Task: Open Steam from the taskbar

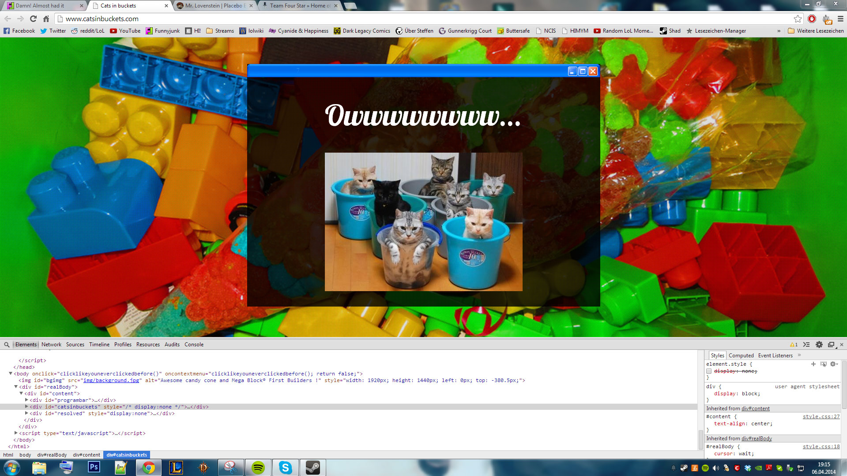Action: (x=313, y=467)
